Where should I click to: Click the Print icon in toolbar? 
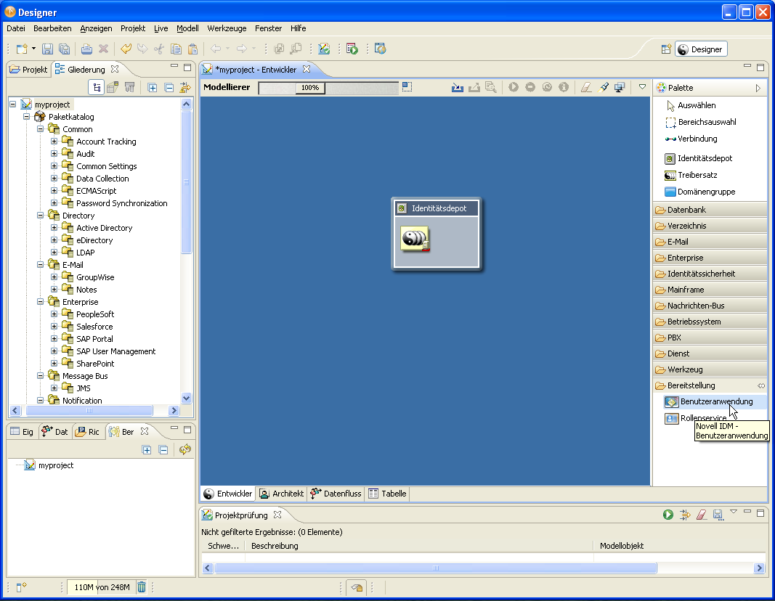(x=86, y=49)
